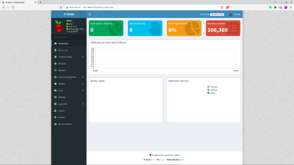Viewport: 294px width, 165px height.
Task: Click the Documentation question mark icon
Action: (x=55, y=124)
